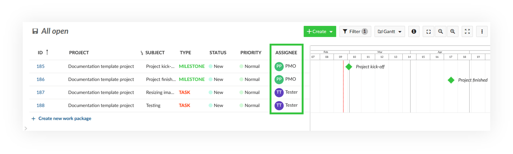
Task: Open the Filter panel
Action: [355, 32]
